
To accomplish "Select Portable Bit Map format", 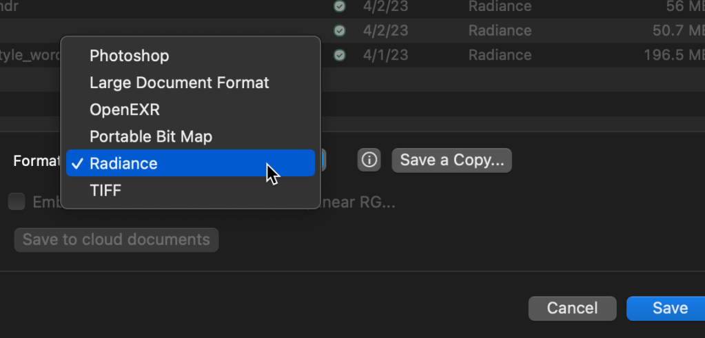I will tap(150, 136).
